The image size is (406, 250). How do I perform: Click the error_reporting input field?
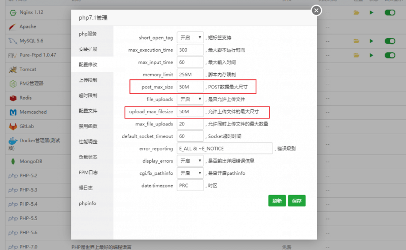tap(225, 148)
